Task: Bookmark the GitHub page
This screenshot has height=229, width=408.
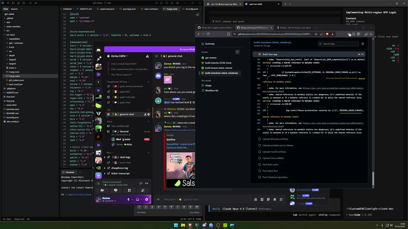Action: pos(228,34)
